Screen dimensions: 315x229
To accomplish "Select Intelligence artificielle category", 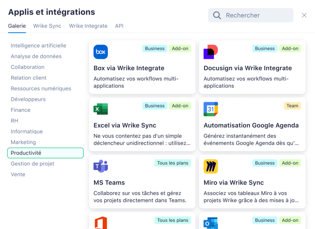I will (38, 46).
